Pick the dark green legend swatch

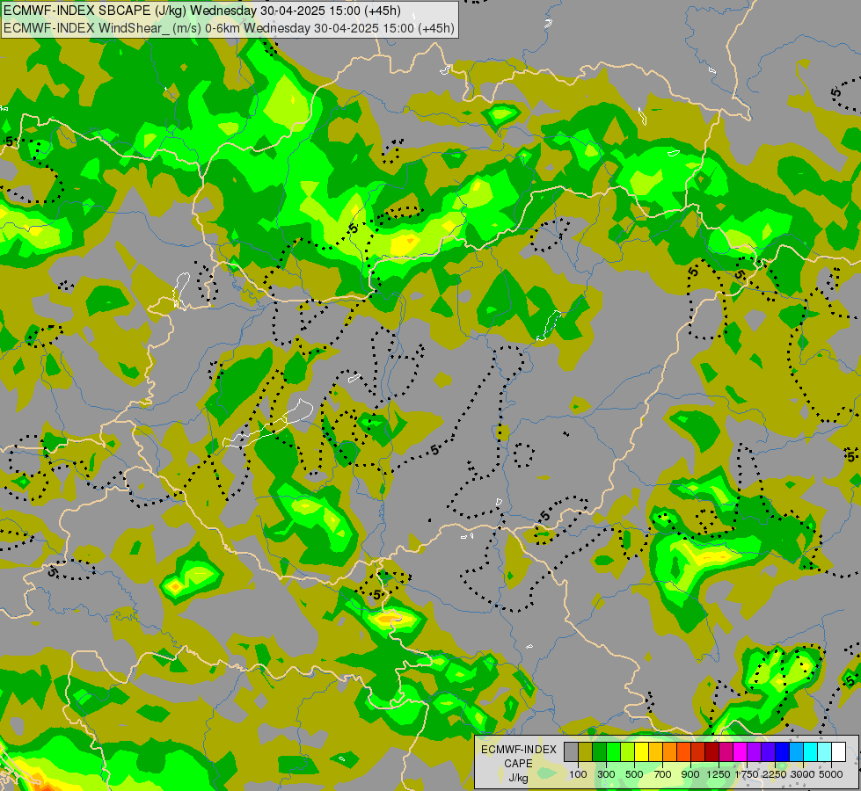tap(599, 751)
